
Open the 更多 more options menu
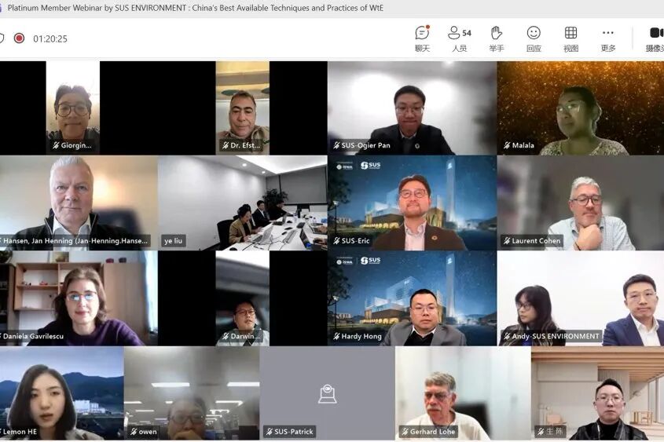coord(608,38)
